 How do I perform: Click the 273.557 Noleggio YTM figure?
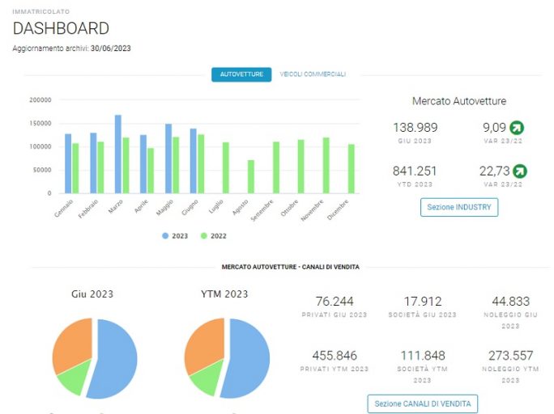(x=510, y=356)
